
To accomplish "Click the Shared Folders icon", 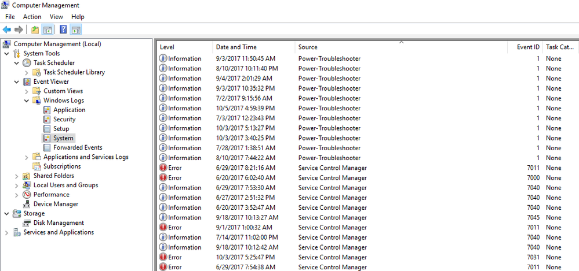I will (27, 176).
